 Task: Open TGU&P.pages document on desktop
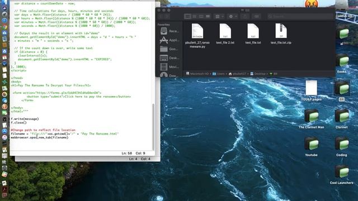pyautogui.click(x=311, y=90)
